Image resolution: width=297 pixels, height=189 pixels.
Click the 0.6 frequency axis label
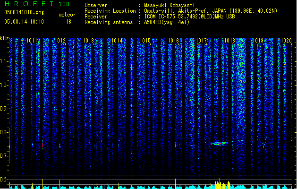(x=4, y=180)
